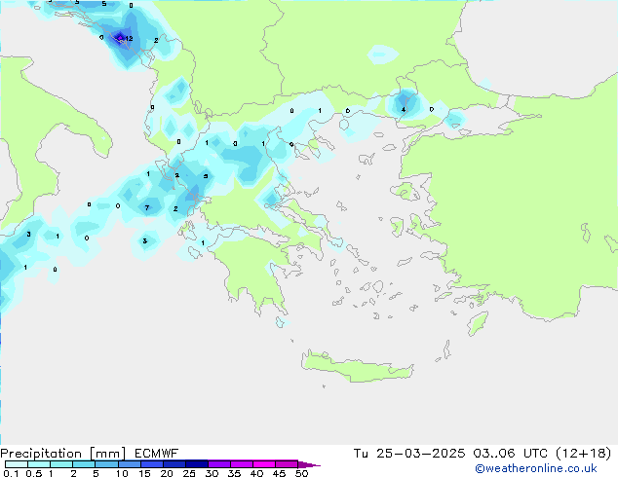Click the '4' precipitation value on map
The image size is (618, 477).
click(x=404, y=109)
